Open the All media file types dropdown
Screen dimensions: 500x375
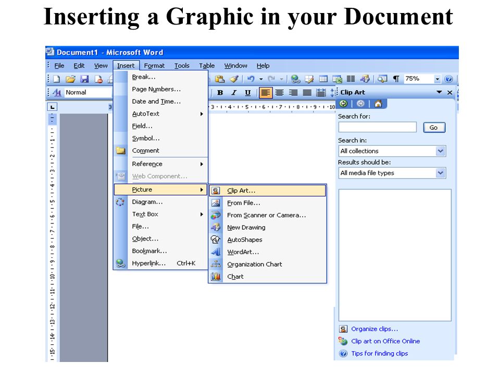(441, 173)
